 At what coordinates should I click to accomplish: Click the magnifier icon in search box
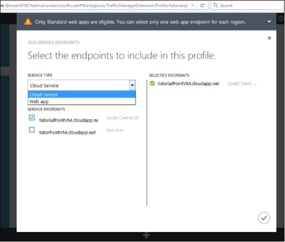click(216, 5)
